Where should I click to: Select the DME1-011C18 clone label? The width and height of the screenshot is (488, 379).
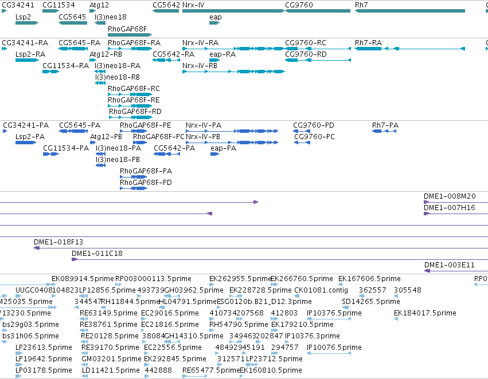(97, 254)
